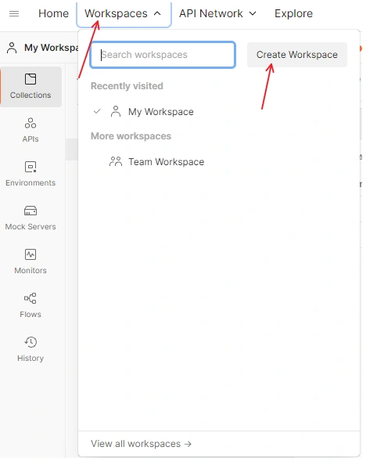The image size is (366, 465).
Task: Open the hamburger menu icon
Action: tap(14, 13)
